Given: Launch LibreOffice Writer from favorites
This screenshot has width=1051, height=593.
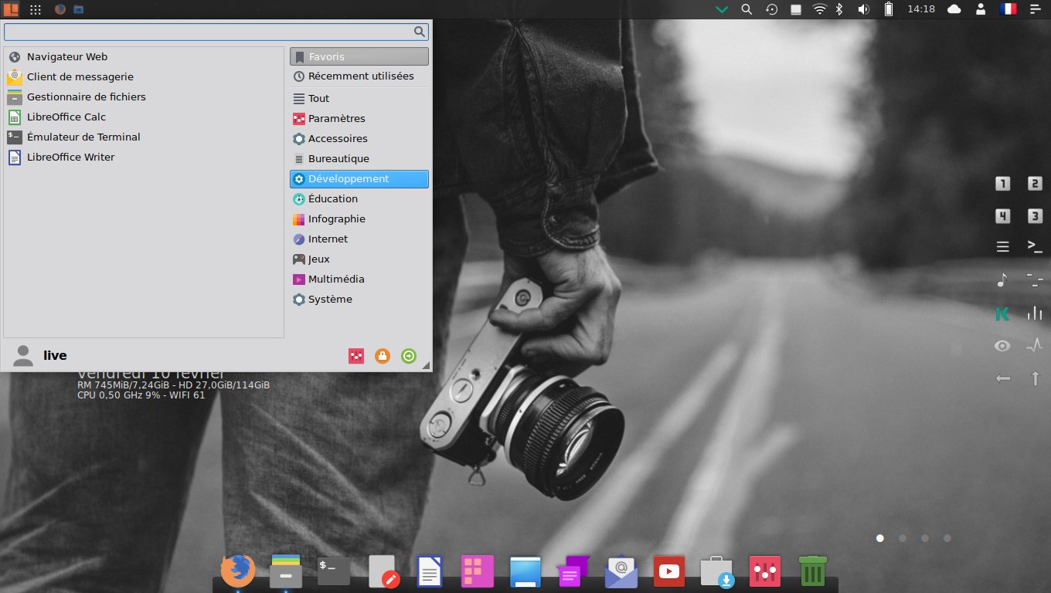Looking at the screenshot, I should point(70,158).
